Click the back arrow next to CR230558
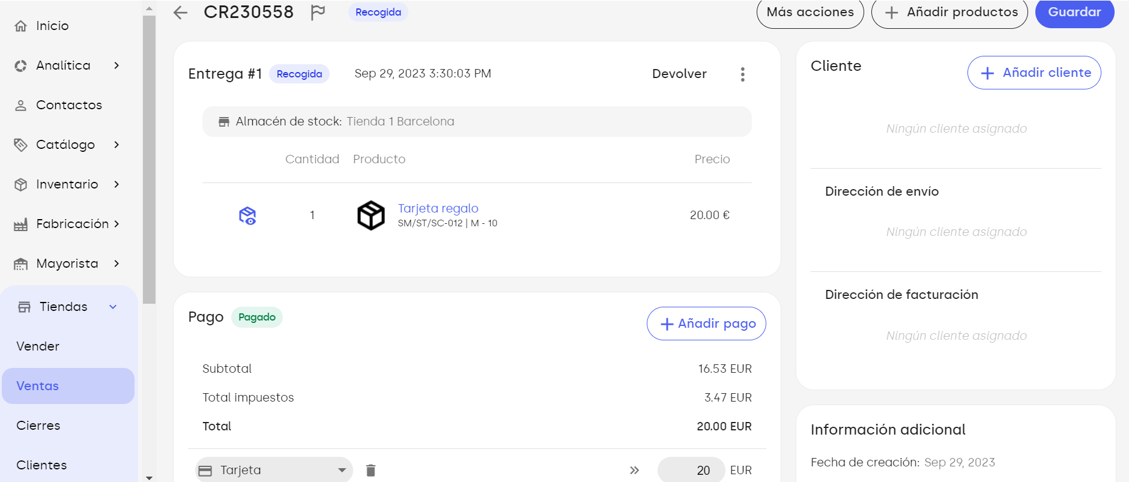Screen dimensions: 1129x482 [x=180, y=13]
